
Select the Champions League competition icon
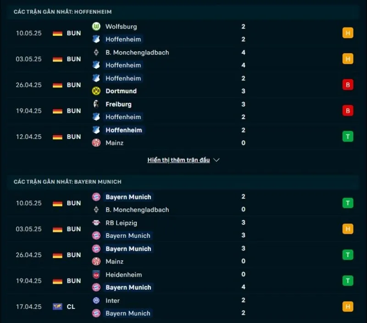(58, 307)
